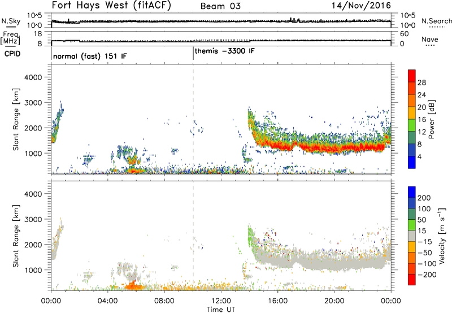Click the power panel 'Slant Range [km]' label
The height and width of the screenshot is (313, 452).
[16, 119]
